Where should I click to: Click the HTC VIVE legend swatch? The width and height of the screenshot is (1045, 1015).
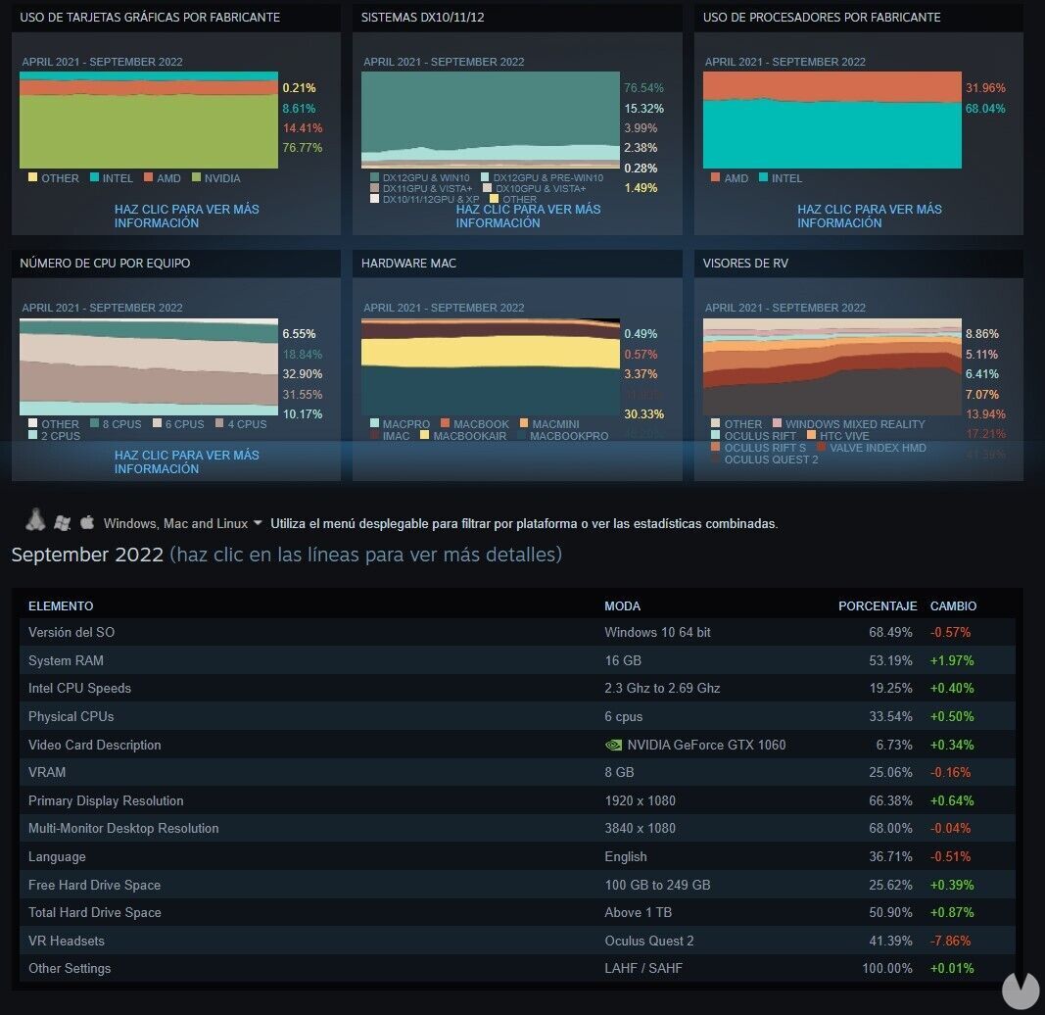[x=811, y=435]
